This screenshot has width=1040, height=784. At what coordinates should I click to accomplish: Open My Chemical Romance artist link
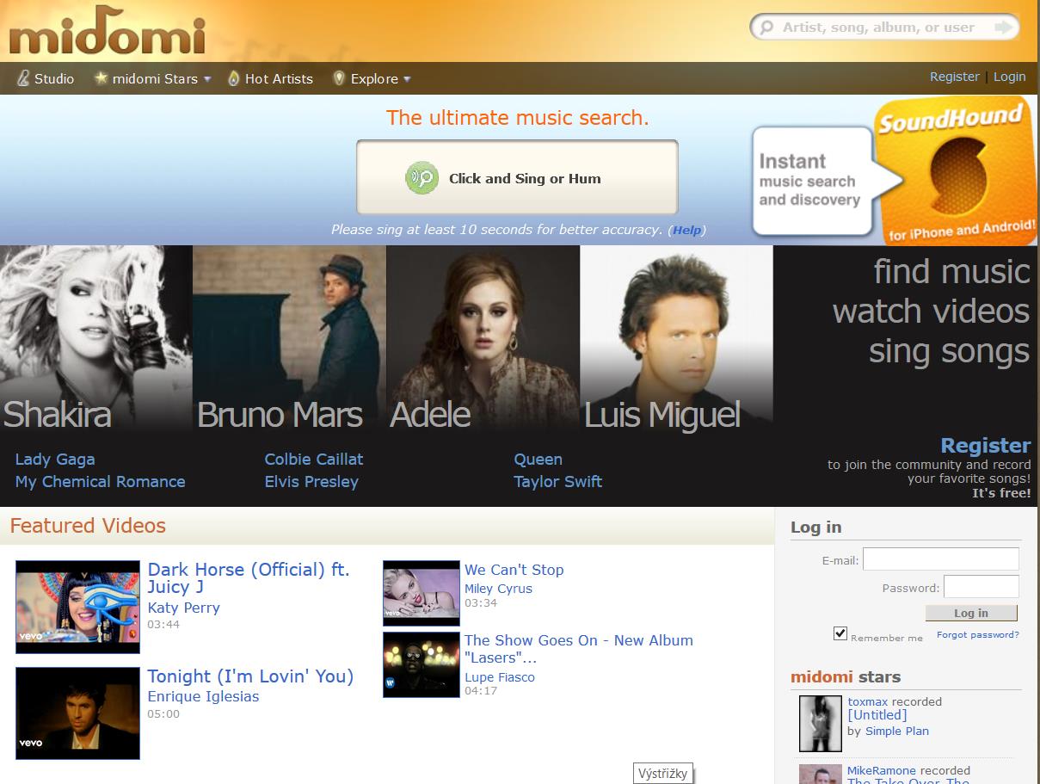pyautogui.click(x=100, y=481)
